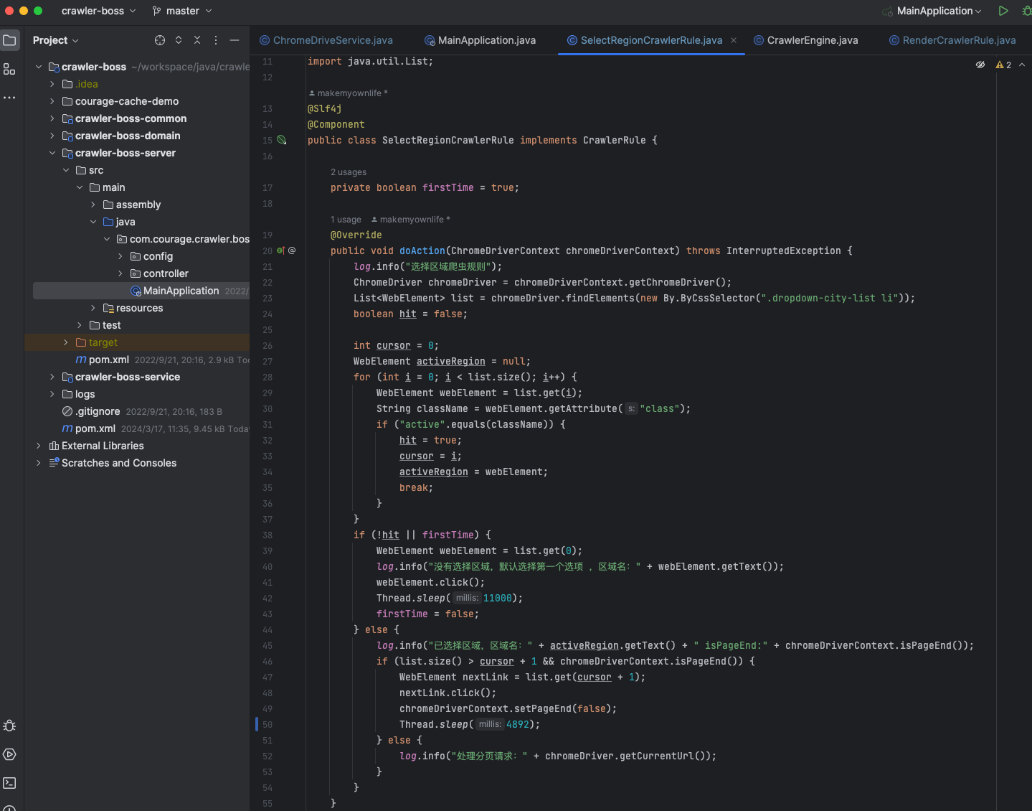Select .gitignore file in tree
The height and width of the screenshot is (811, 1032).
[98, 411]
